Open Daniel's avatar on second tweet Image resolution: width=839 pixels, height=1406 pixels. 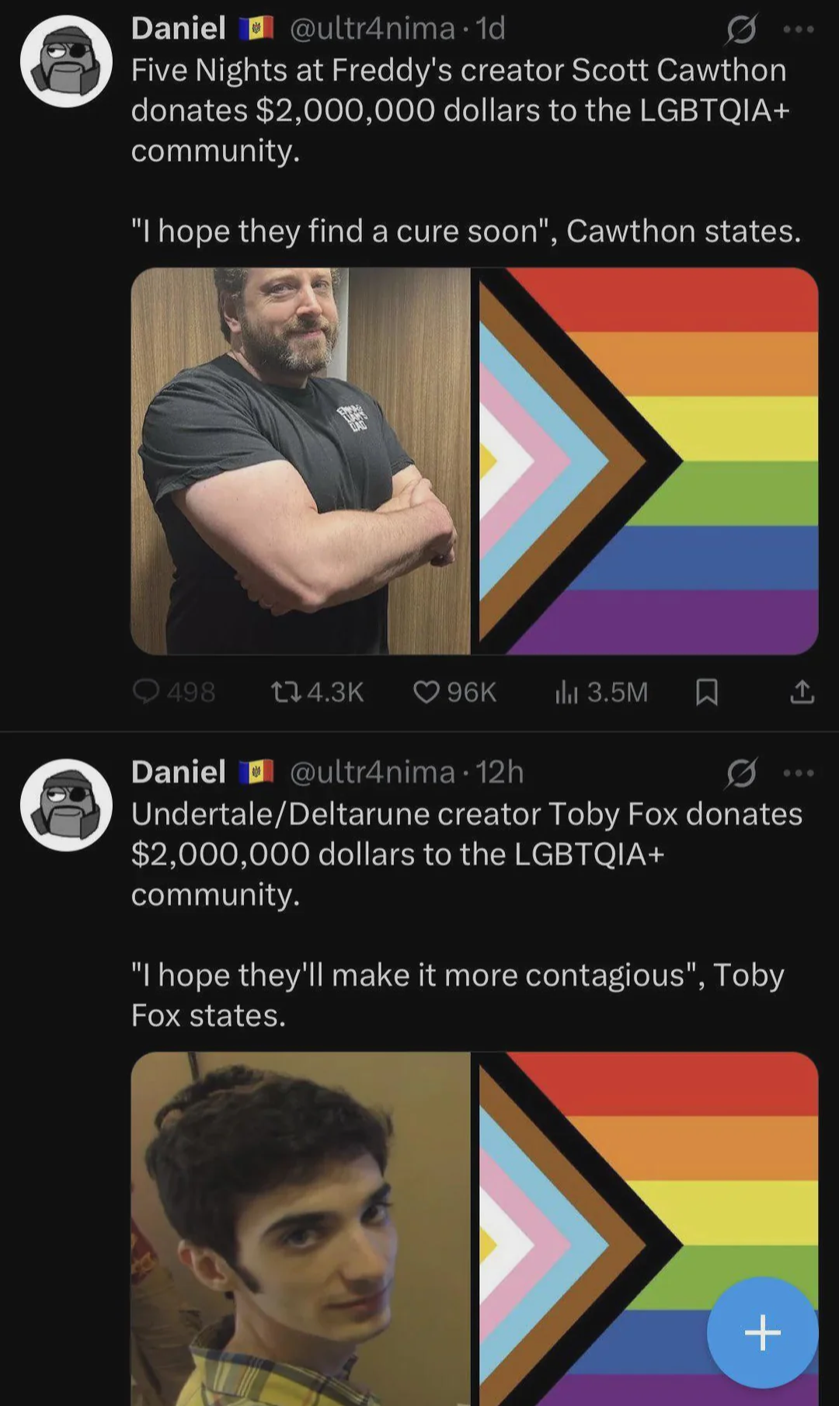pyautogui.click(x=66, y=805)
